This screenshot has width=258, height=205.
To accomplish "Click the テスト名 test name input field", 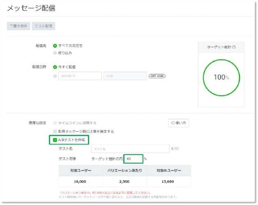I will click(x=130, y=149).
